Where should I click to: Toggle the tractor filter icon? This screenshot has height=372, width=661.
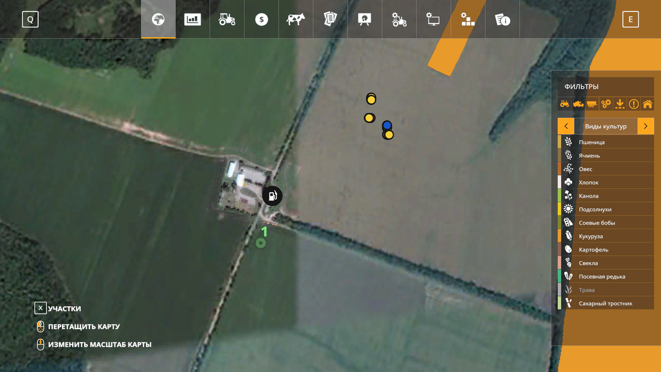click(x=564, y=104)
